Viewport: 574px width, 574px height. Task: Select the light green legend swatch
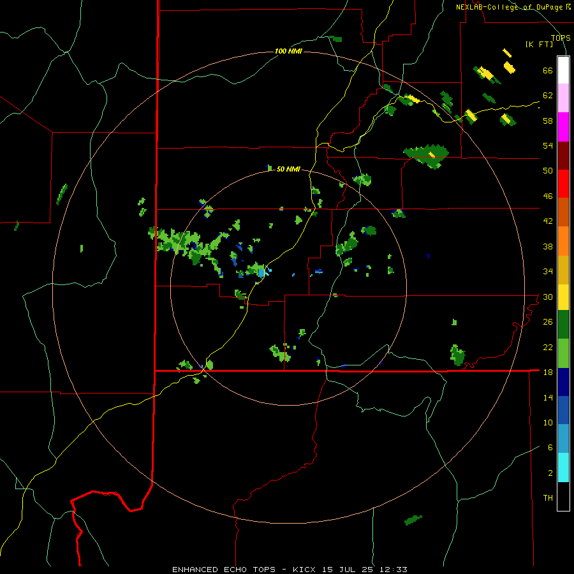click(563, 353)
